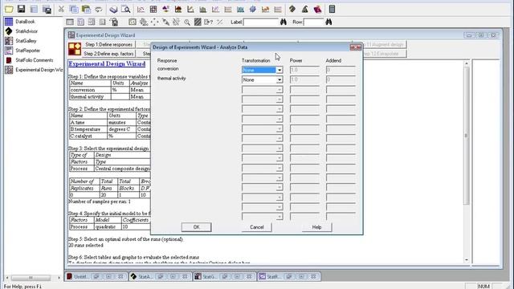The image size is (514, 289).
Task: Expand the Transformation dropdown for conversion
Action: coord(279,70)
